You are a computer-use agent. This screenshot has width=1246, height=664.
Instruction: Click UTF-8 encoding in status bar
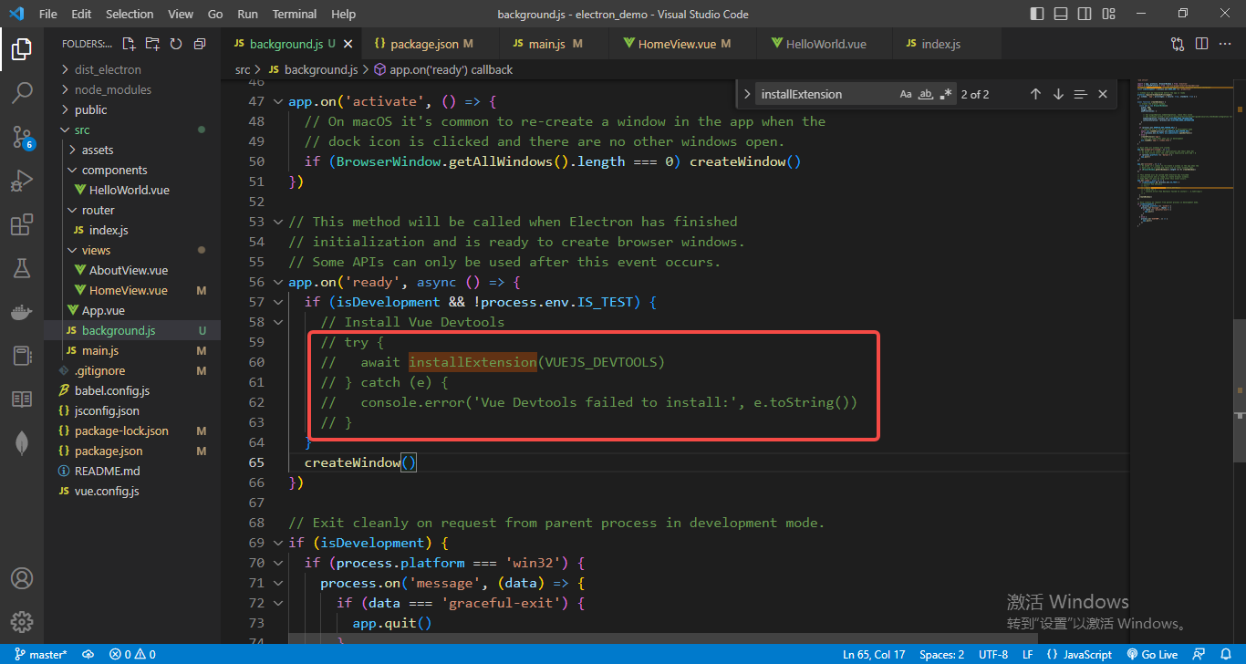993,654
